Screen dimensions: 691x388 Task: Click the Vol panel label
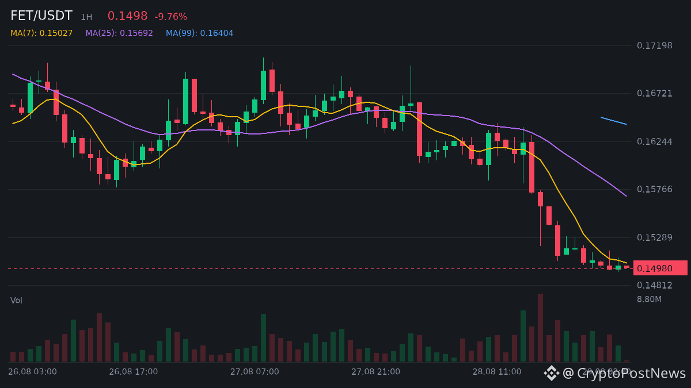tap(16, 300)
